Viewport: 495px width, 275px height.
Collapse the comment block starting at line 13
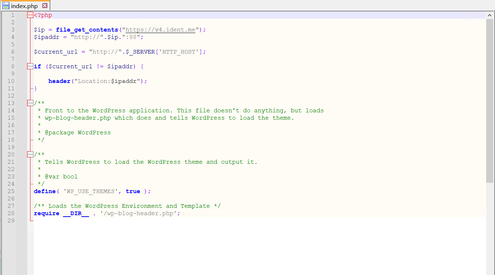[x=30, y=103]
